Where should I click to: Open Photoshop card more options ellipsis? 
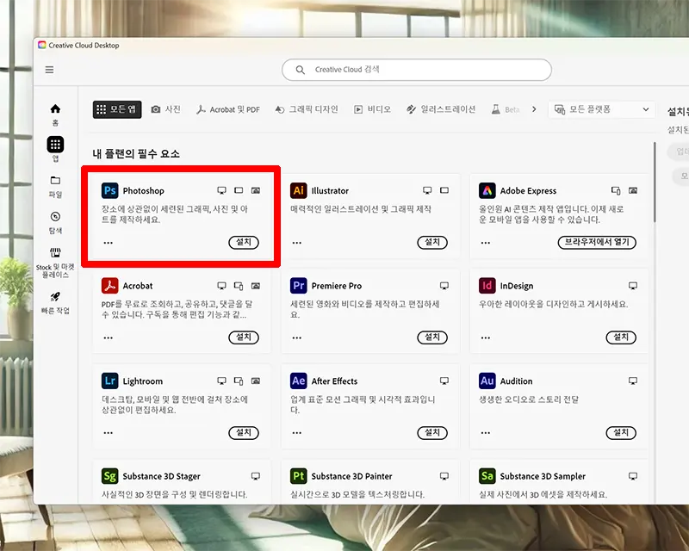(x=109, y=243)
